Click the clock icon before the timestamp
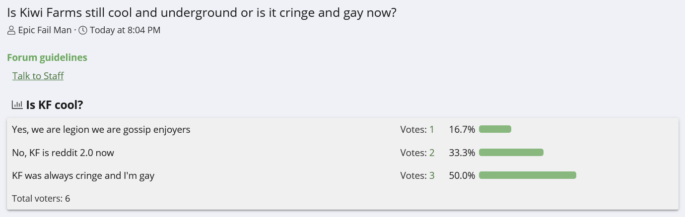685x217 pixels. 83,30
